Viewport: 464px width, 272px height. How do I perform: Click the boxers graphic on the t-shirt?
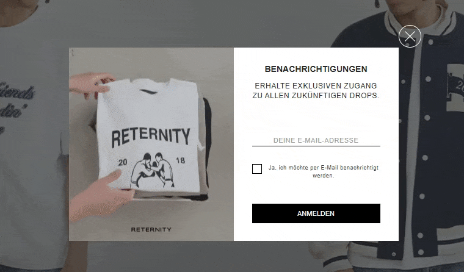153,171
